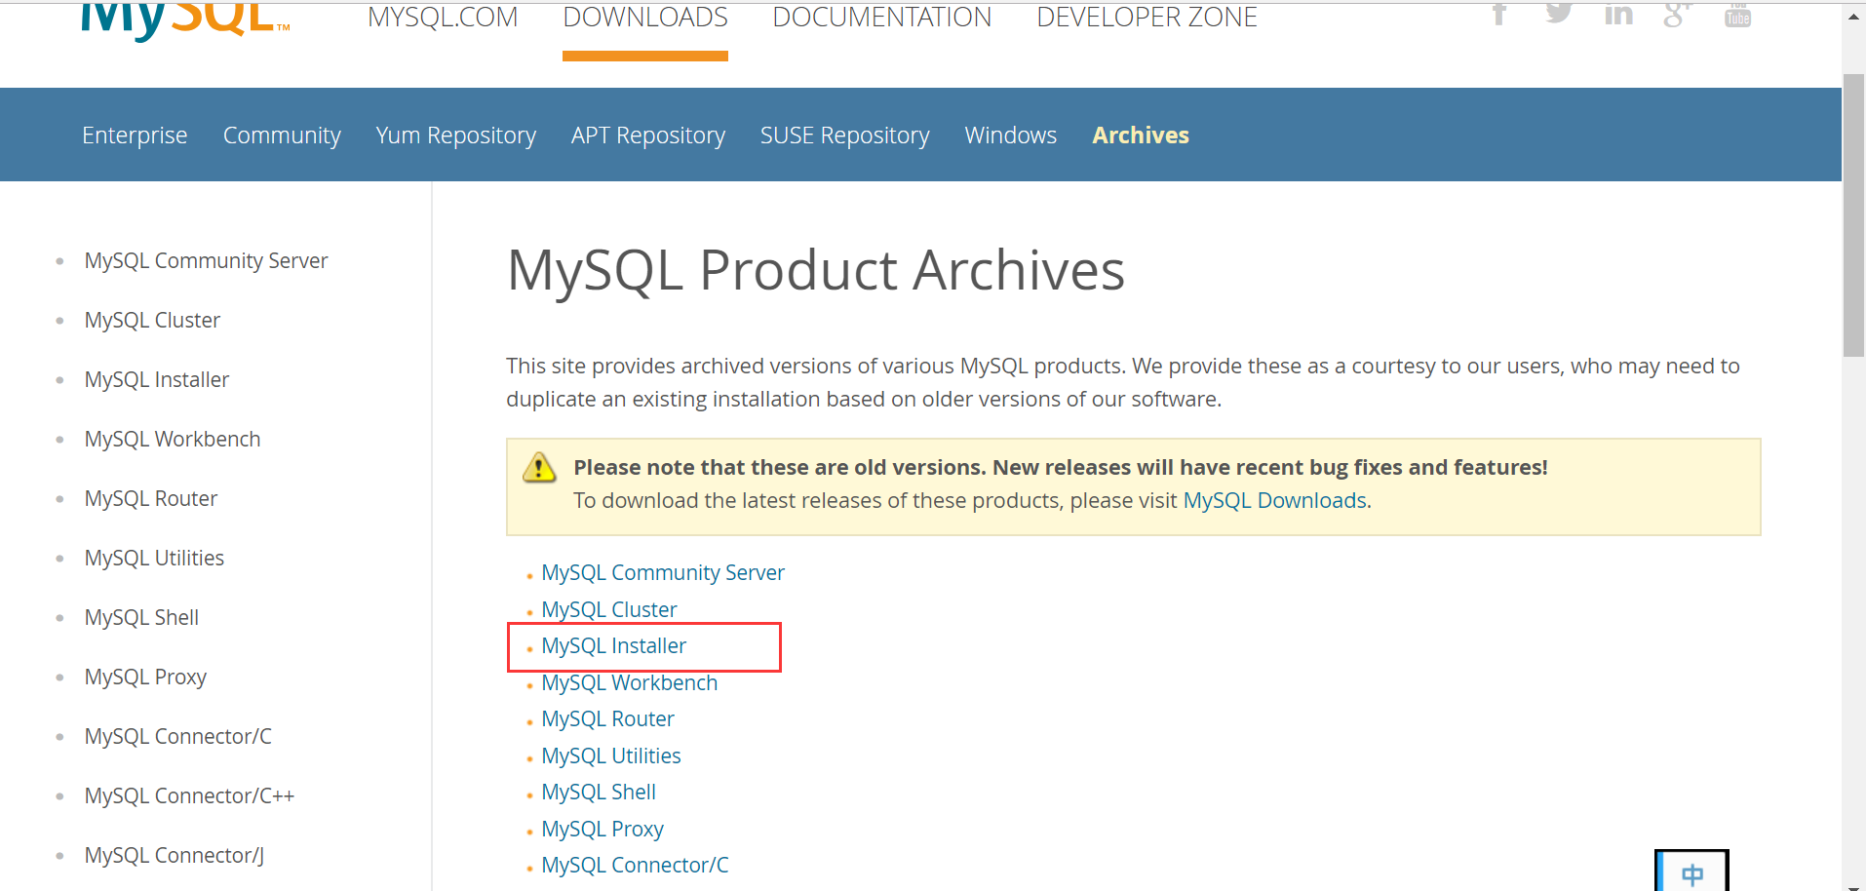
Task: Click the scrollbar up arrow
Action: click(x=1853, y=17)
